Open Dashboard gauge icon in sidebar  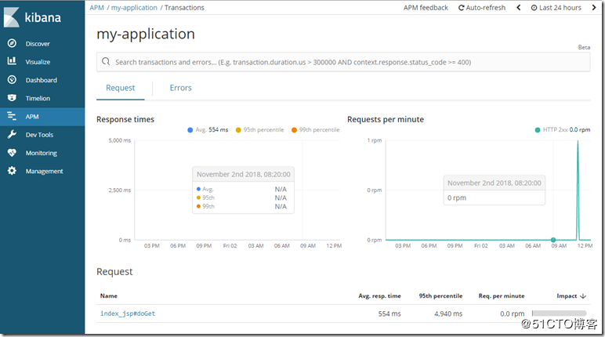point(12,79)
